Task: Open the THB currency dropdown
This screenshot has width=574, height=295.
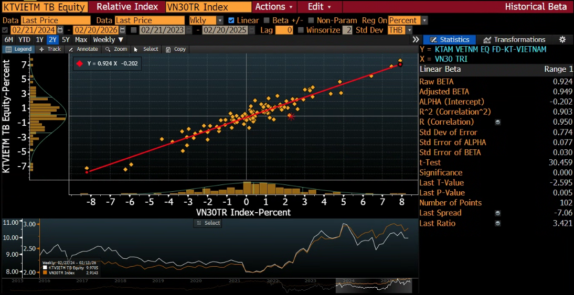Action: click(x=400, y=30)
